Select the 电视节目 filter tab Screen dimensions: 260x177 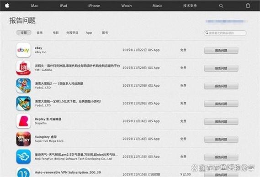pyautogui.click(x=72, y=33)
